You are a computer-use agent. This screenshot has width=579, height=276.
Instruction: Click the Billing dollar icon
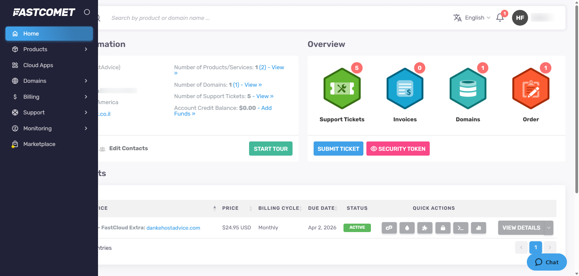[15, 97]
